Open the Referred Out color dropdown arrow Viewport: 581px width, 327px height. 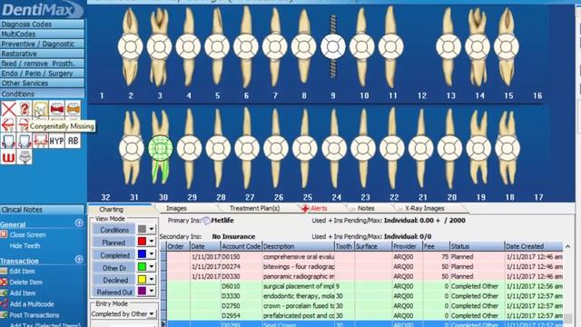pos(152,291)
